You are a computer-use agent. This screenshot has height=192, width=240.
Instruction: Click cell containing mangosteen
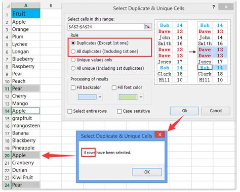26,126
